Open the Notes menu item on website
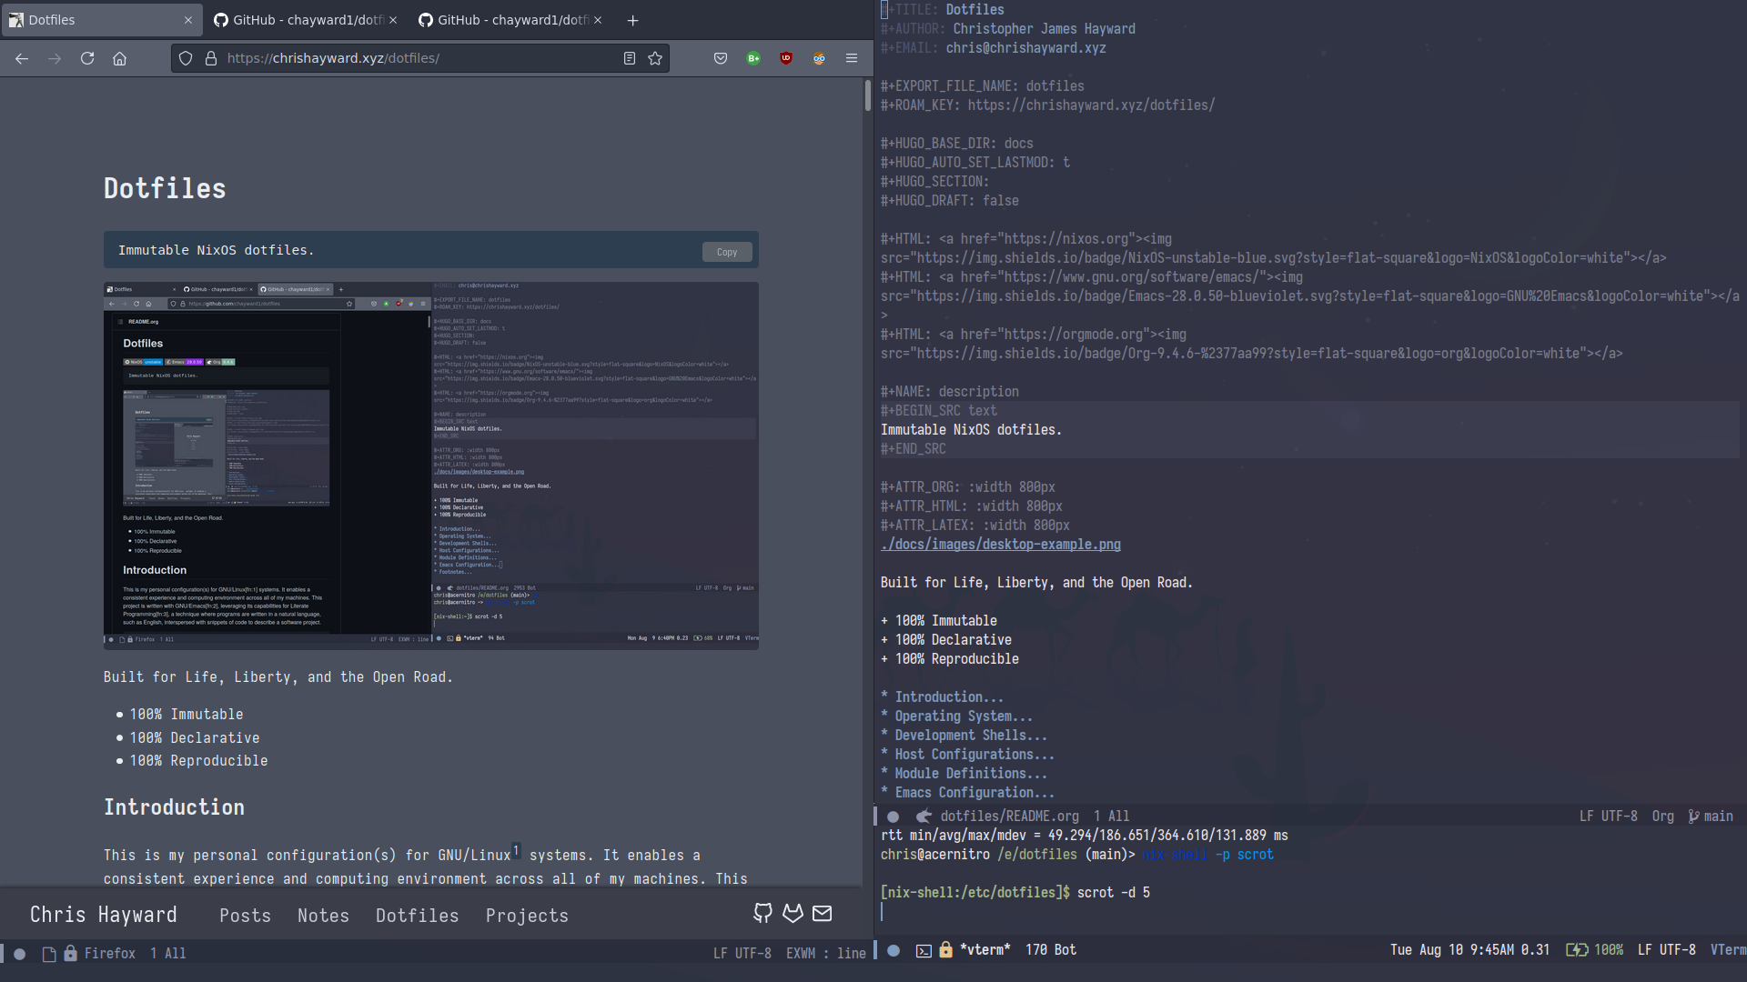Image resolution: width=1747 pixels, height=982 pixels. [x=323, y=915]
